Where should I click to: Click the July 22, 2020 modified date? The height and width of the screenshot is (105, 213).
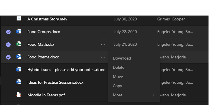pos(125,32)
